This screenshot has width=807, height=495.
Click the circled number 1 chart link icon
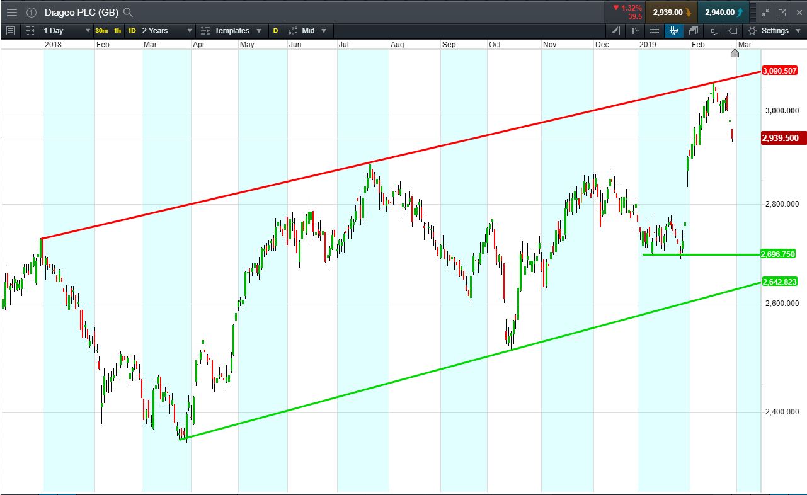pyautogui.click(x=31, y=12)
